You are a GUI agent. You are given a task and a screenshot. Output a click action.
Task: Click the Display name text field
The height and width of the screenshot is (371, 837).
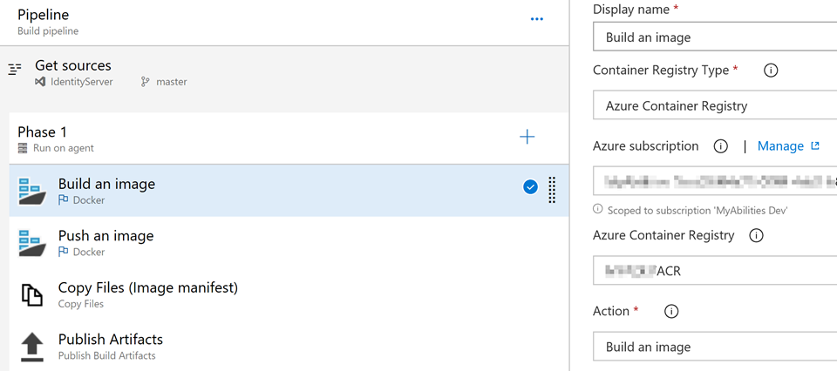pos(715,37)
